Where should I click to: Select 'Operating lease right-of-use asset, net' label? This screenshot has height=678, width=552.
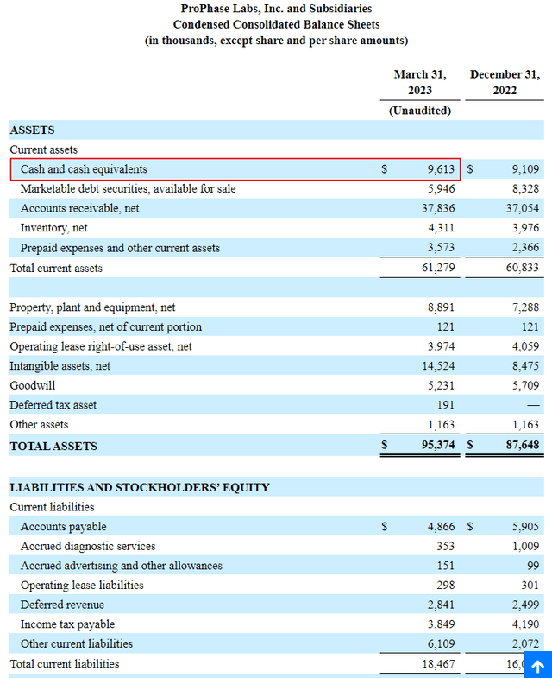[x=101, y=347]
